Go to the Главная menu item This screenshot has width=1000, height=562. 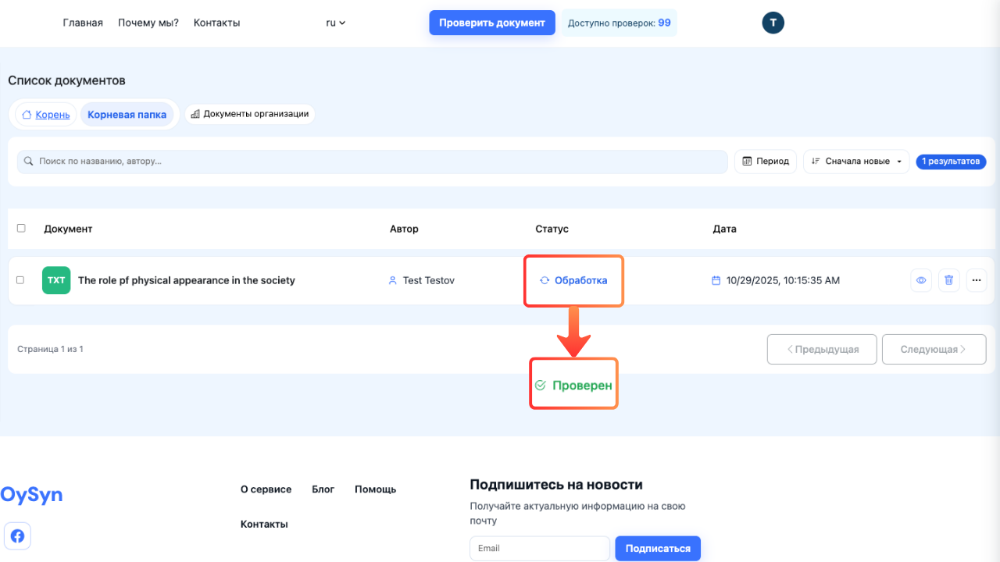83,23
